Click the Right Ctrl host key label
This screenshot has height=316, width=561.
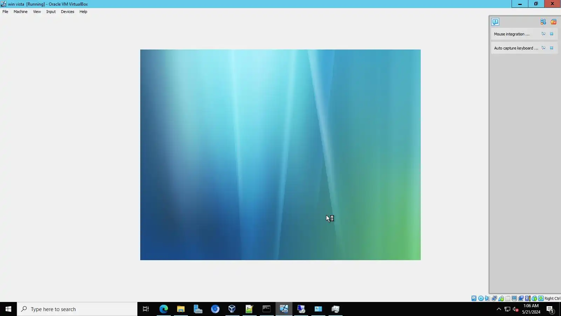(552, 298)
